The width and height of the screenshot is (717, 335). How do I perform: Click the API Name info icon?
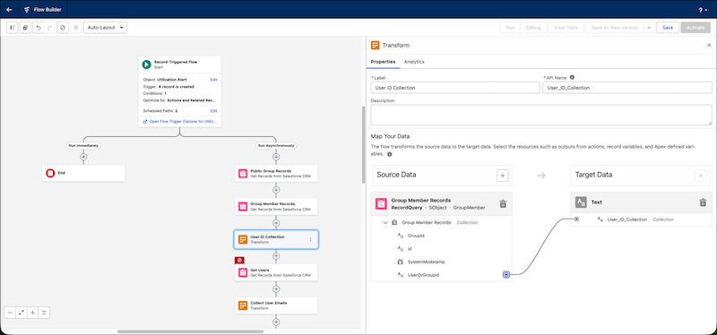572,78
